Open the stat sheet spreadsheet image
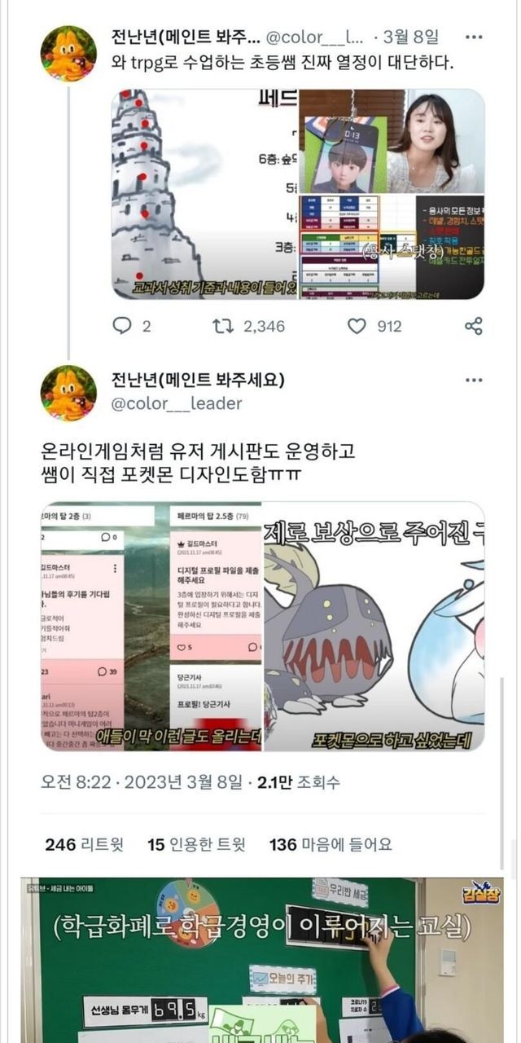The width and height of the screenshot is (521, 1043). point(392,247)
